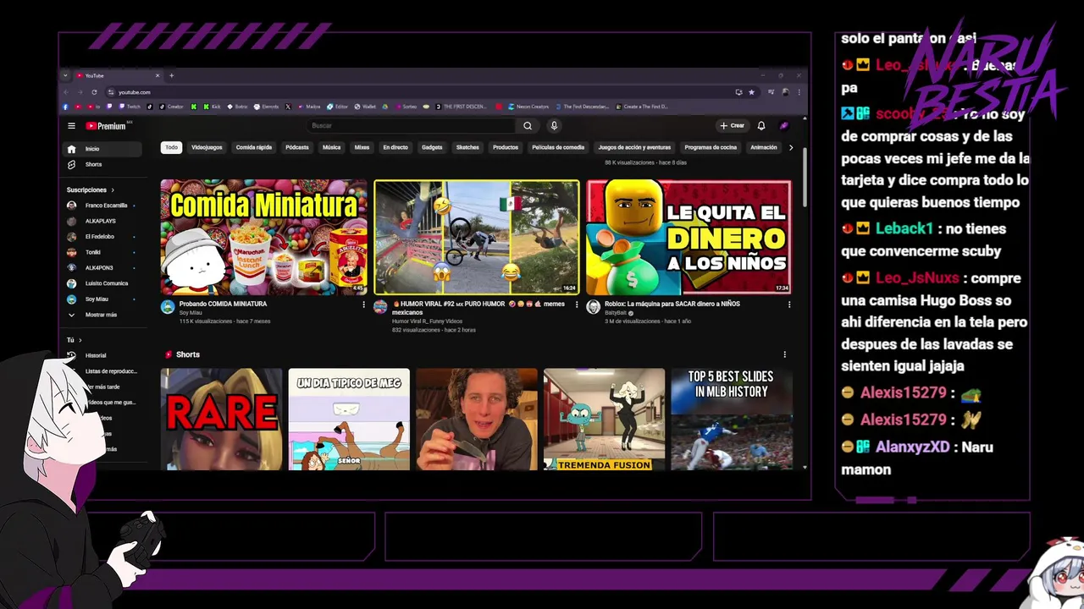Click the Crear button
The image size is (1084, 609).
(x=733, y=126)
